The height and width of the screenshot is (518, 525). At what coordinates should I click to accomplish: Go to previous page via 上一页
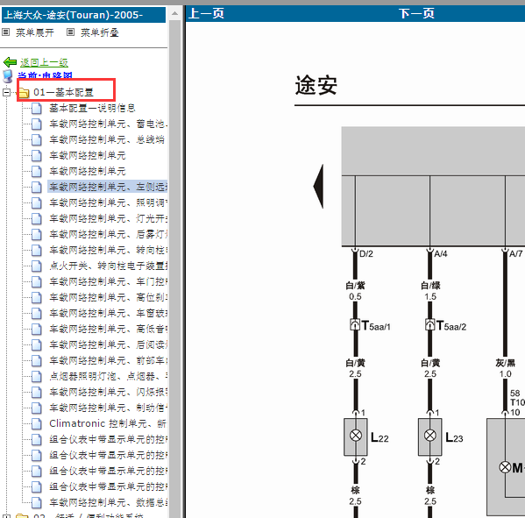[x=206, y=13]
